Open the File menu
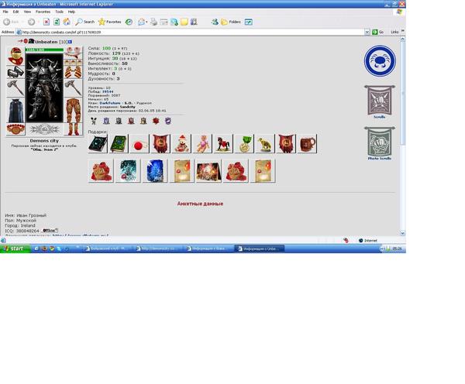The width and height of the screenshot is (465, 384). point(5,12)
